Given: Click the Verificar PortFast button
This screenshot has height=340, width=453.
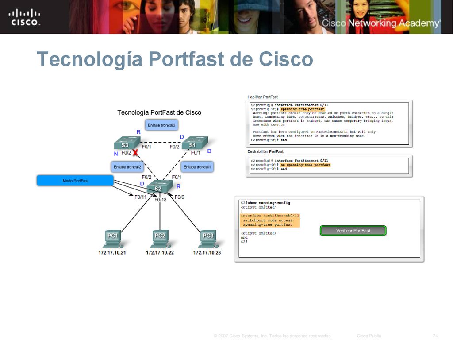Looking at the screenshot, I should pos(353,230).
